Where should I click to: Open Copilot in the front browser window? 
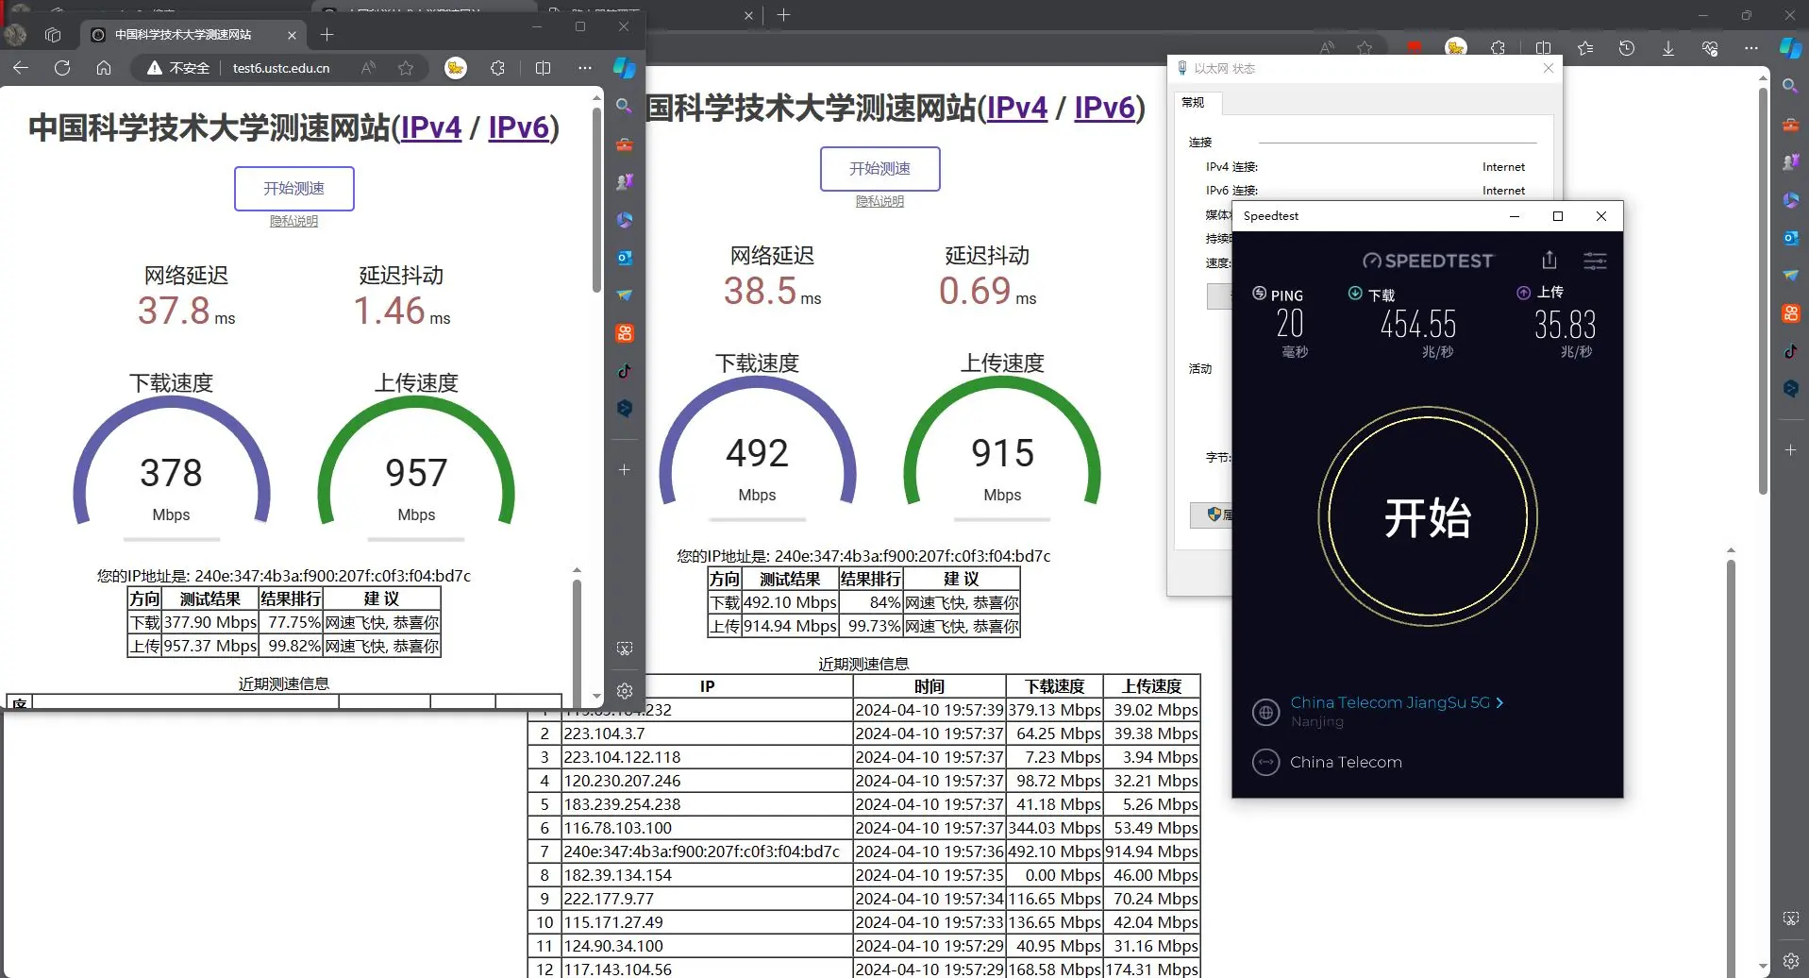(x=624, y=68)
